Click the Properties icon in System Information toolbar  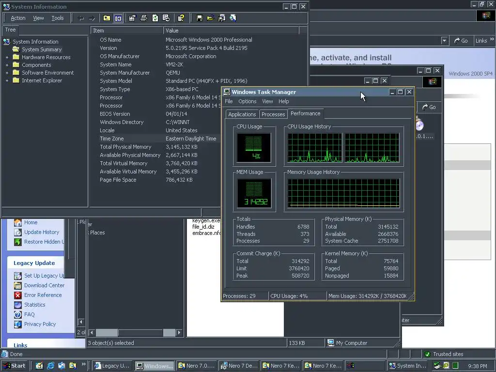tap(132, 18)
